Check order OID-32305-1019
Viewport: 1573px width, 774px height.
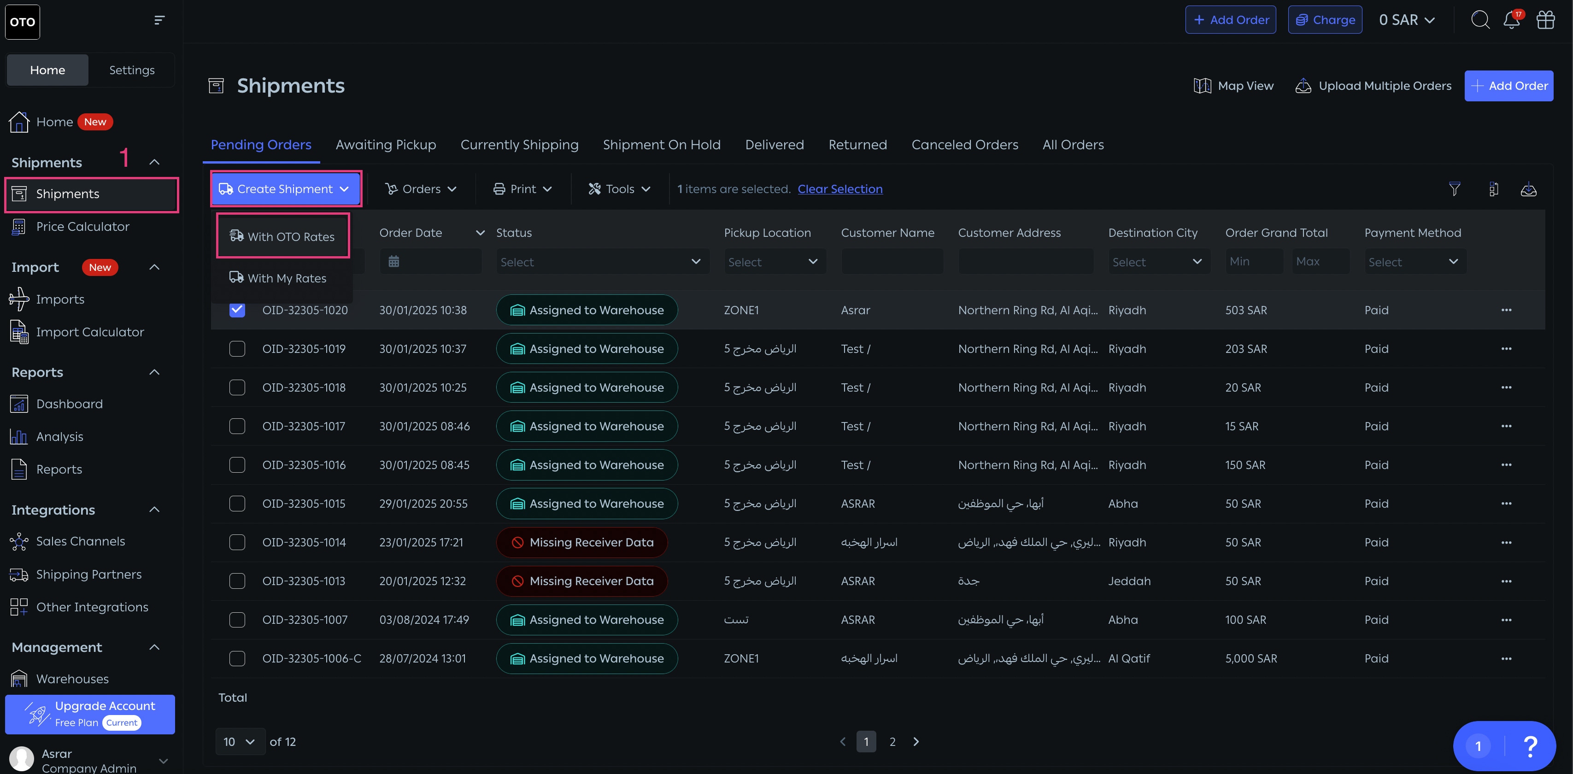click(237, 349)
